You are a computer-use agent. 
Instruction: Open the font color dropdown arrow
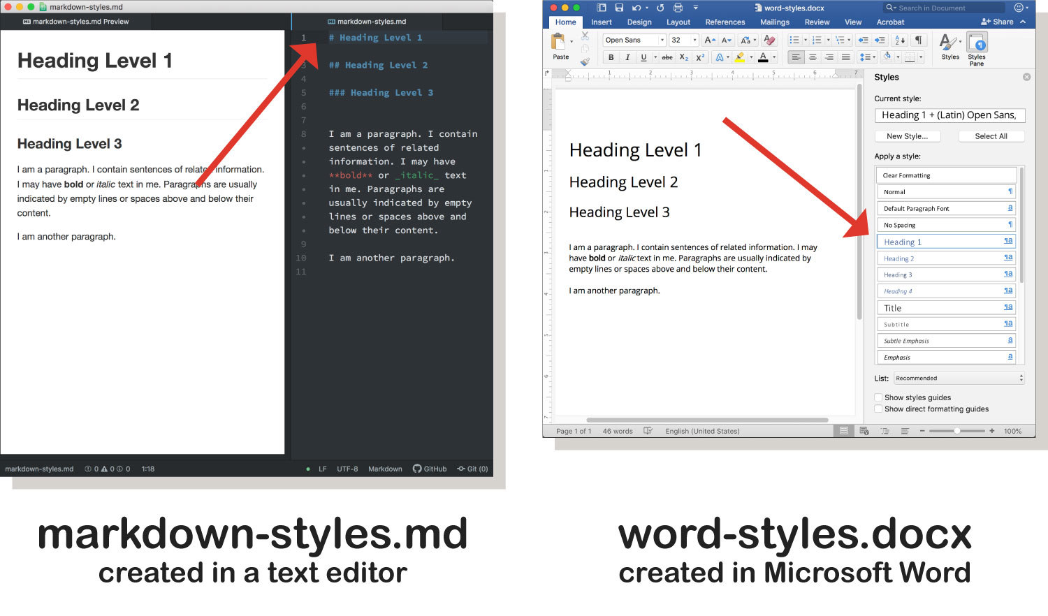tap(774, 57)
